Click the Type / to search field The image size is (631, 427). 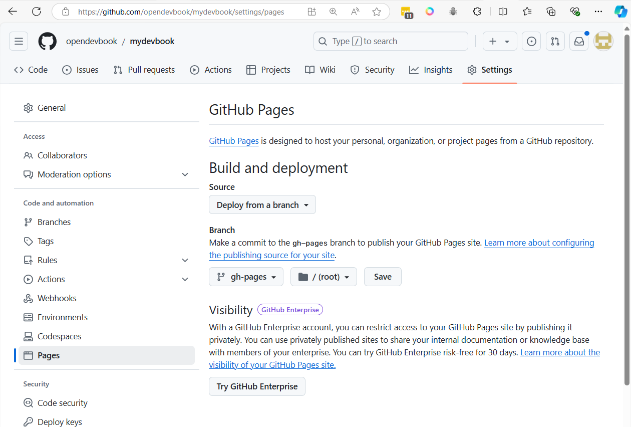[391, 42]
